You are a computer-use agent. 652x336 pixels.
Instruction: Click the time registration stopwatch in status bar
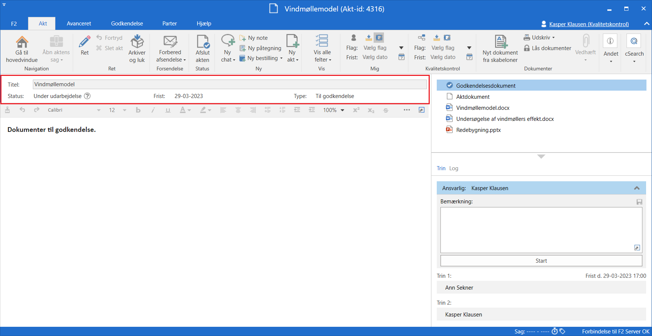click(555, 331)
